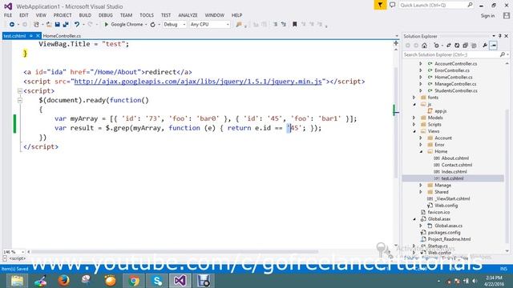The width and height of the screenshot is (513, 288).
Task: Open Solution Explorer window options arrow
Action: click(494, 36)
